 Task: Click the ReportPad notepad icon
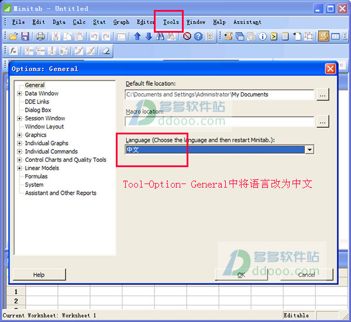pos(285,36)
